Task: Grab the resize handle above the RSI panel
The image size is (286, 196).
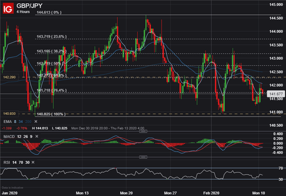Action: tap(143, 157)
